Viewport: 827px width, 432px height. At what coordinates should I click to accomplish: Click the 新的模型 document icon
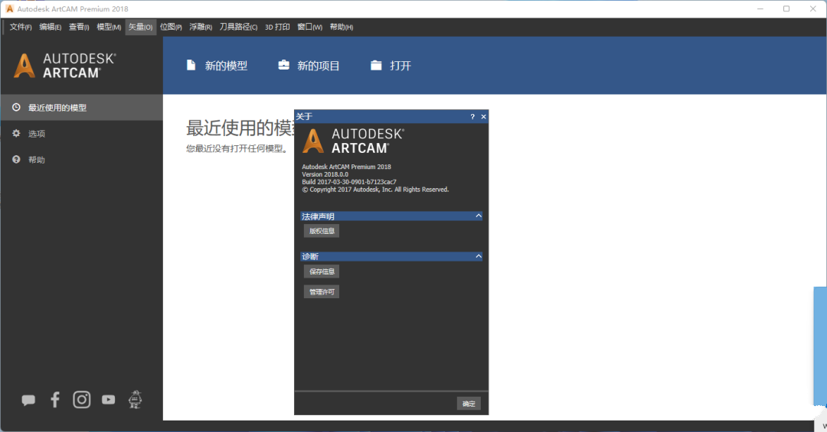pyautogui.click(x=191, y=65)
